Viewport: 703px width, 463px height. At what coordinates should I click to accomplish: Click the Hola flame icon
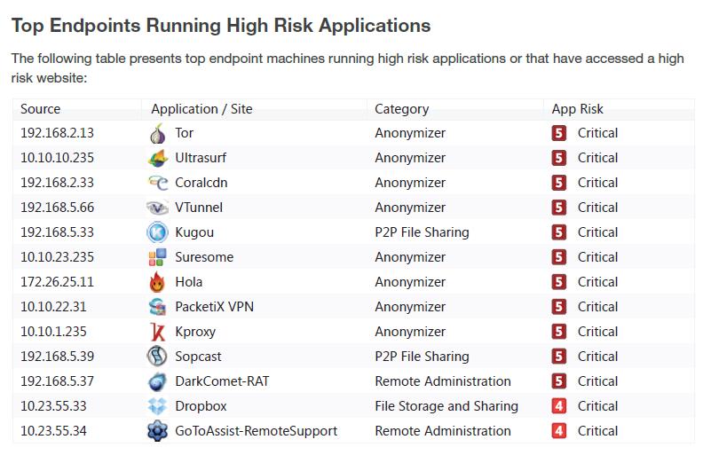coord(157,283)
